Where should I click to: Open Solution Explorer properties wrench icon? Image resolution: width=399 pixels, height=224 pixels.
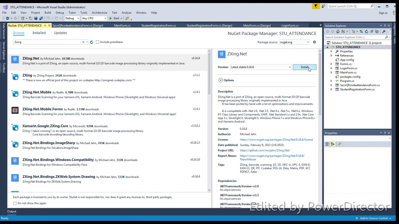(384, 31)
